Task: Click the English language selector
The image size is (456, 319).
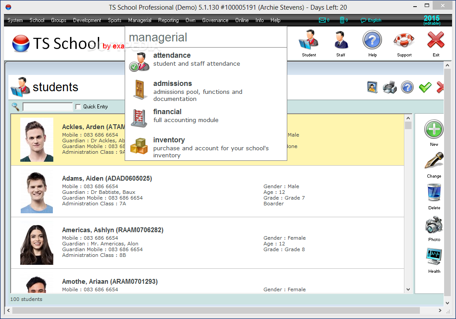Action: [371, 20]
